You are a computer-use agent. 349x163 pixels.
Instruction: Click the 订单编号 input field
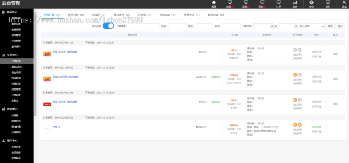coord(143,26)
